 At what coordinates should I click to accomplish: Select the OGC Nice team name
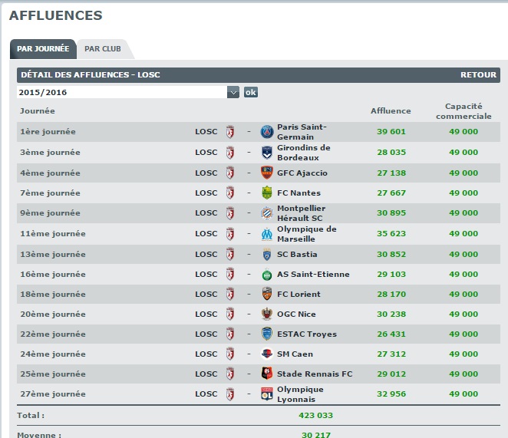click(296, 315)
